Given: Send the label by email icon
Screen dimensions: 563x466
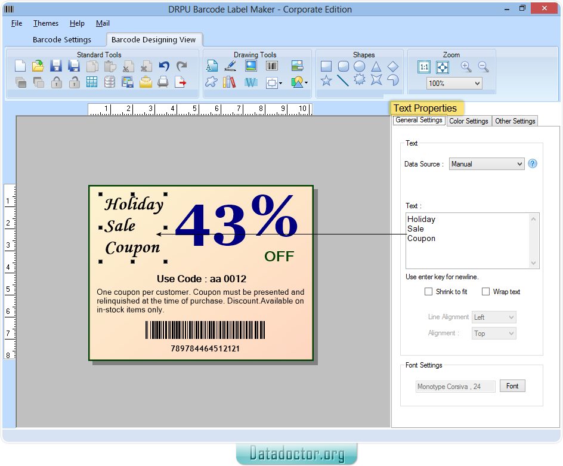Looking at the screenshot, I should click(x=146, y=82).
